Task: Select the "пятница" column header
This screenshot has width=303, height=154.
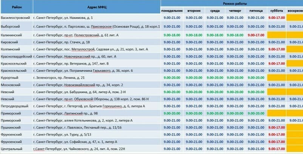Action: pyautogui.click(x=256, y=11)
